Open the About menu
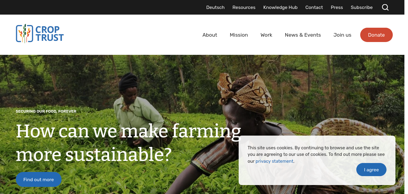The width and height of the screenshot is (408, 194). [x=210, y=35]
